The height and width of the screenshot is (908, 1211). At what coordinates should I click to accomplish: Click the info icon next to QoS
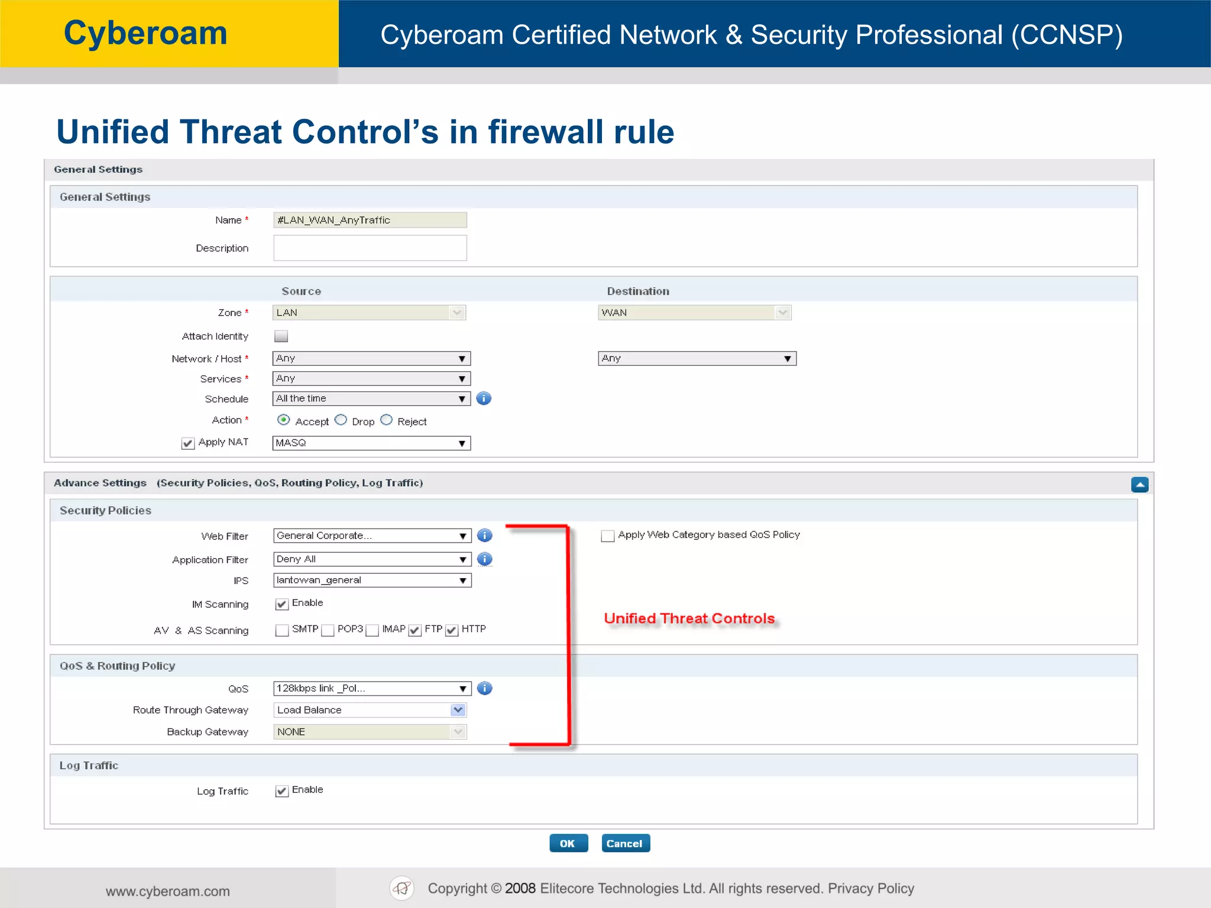pos(484,688)
